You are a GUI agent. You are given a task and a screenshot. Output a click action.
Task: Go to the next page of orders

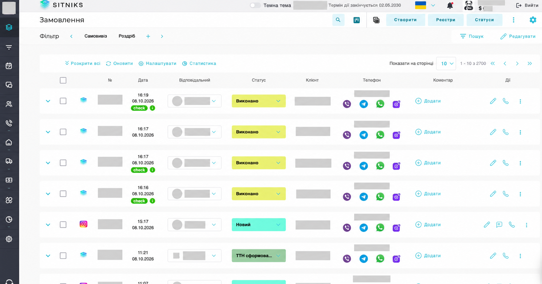coord(517,63)
